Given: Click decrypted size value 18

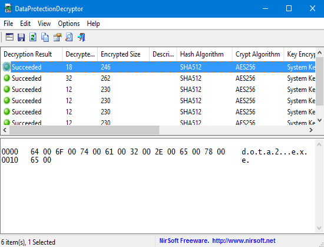Looking at the screenshot, I should tap(69, 67).
